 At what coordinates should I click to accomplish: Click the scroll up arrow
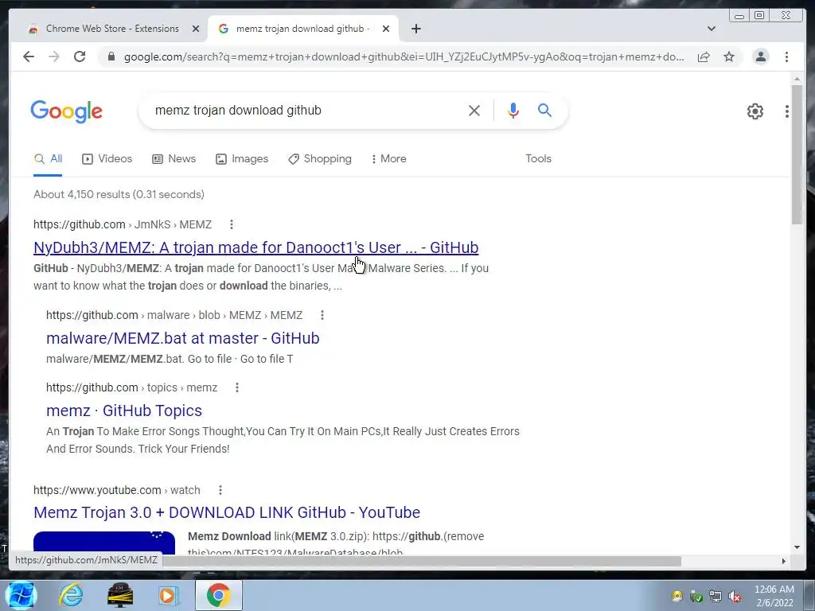pos(797,79)
